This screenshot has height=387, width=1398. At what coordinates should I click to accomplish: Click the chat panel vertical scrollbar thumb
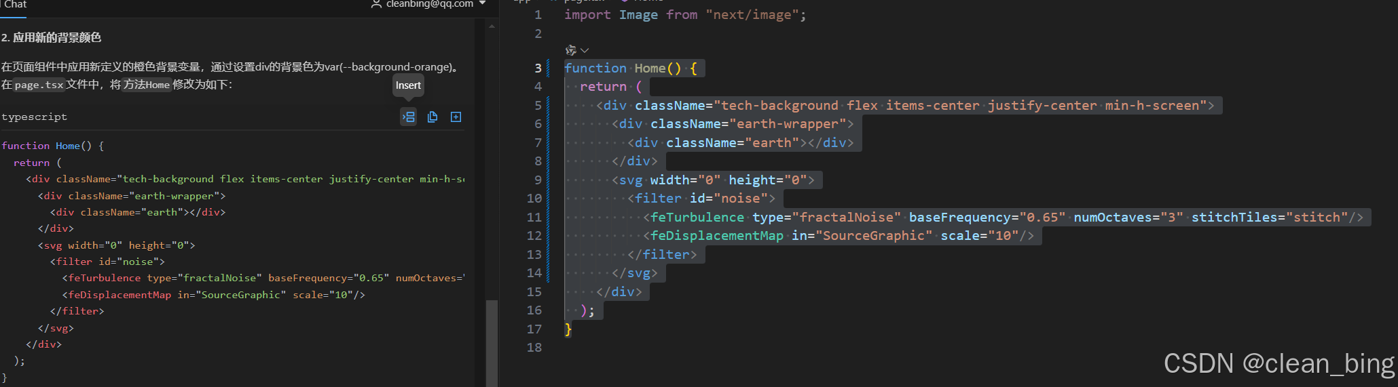pos(492,343)
